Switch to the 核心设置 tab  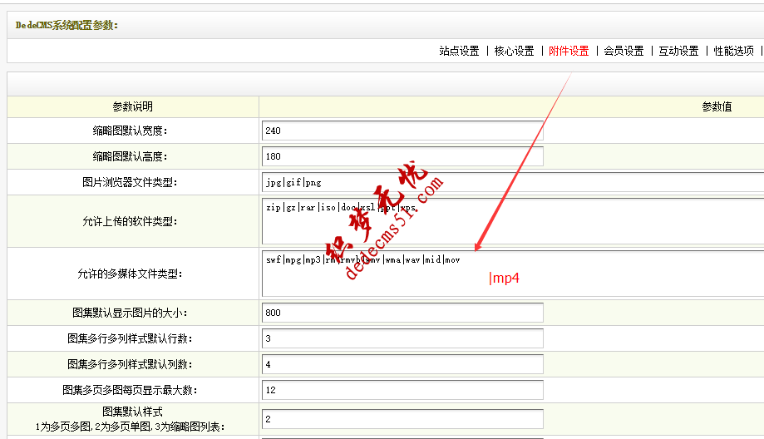click(x=514, y=51)
